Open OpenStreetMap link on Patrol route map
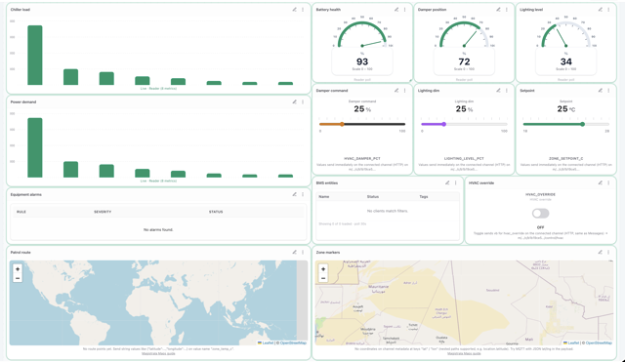Image resolution: width=625 pixels, height=362 pixels. point(293,342)
